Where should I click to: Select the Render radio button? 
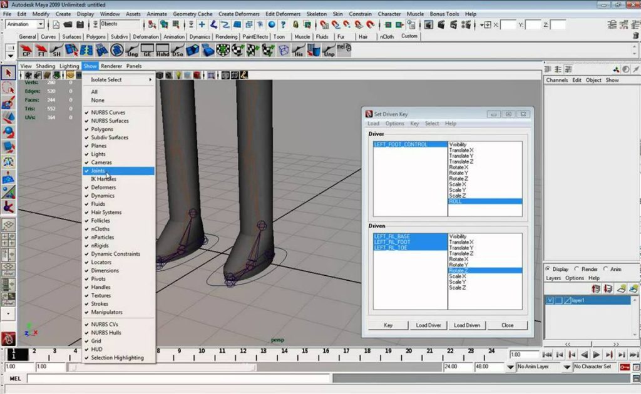(577, 269)
